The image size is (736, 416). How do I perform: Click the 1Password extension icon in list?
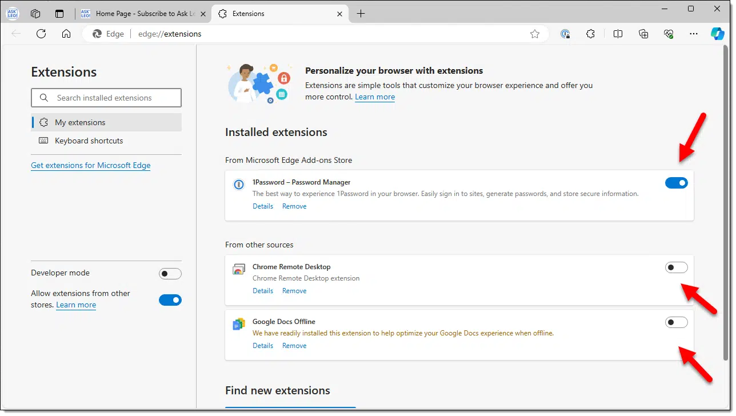[x=239, y=185]
